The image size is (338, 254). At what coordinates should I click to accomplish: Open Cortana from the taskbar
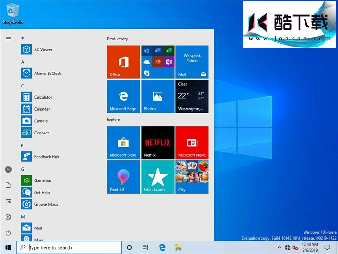point(130,247)
